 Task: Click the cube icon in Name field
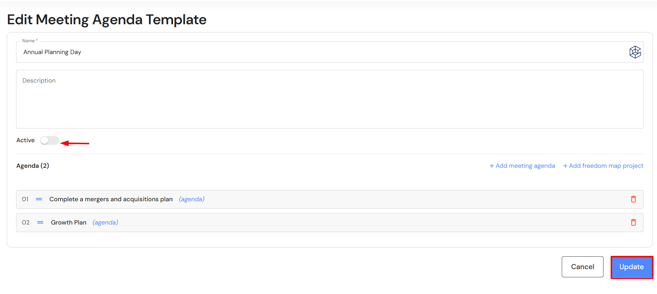point(635,52)
